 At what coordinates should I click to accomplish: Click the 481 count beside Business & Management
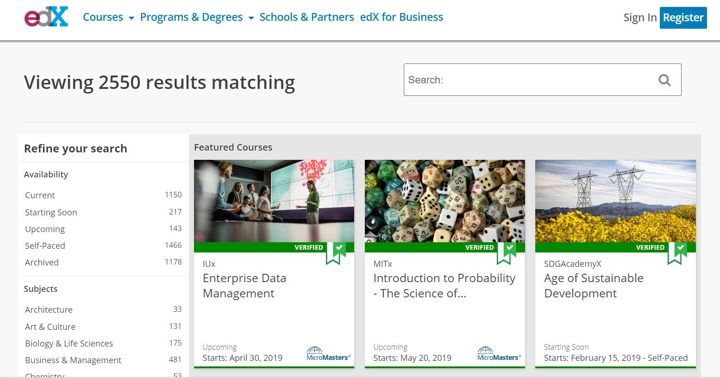[175, 360]
